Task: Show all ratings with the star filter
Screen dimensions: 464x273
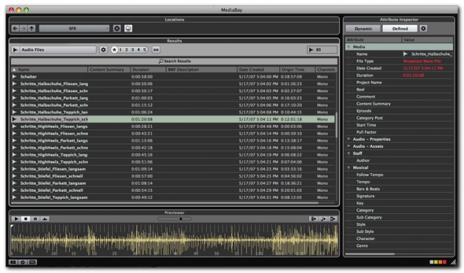Action: [114, 50]
